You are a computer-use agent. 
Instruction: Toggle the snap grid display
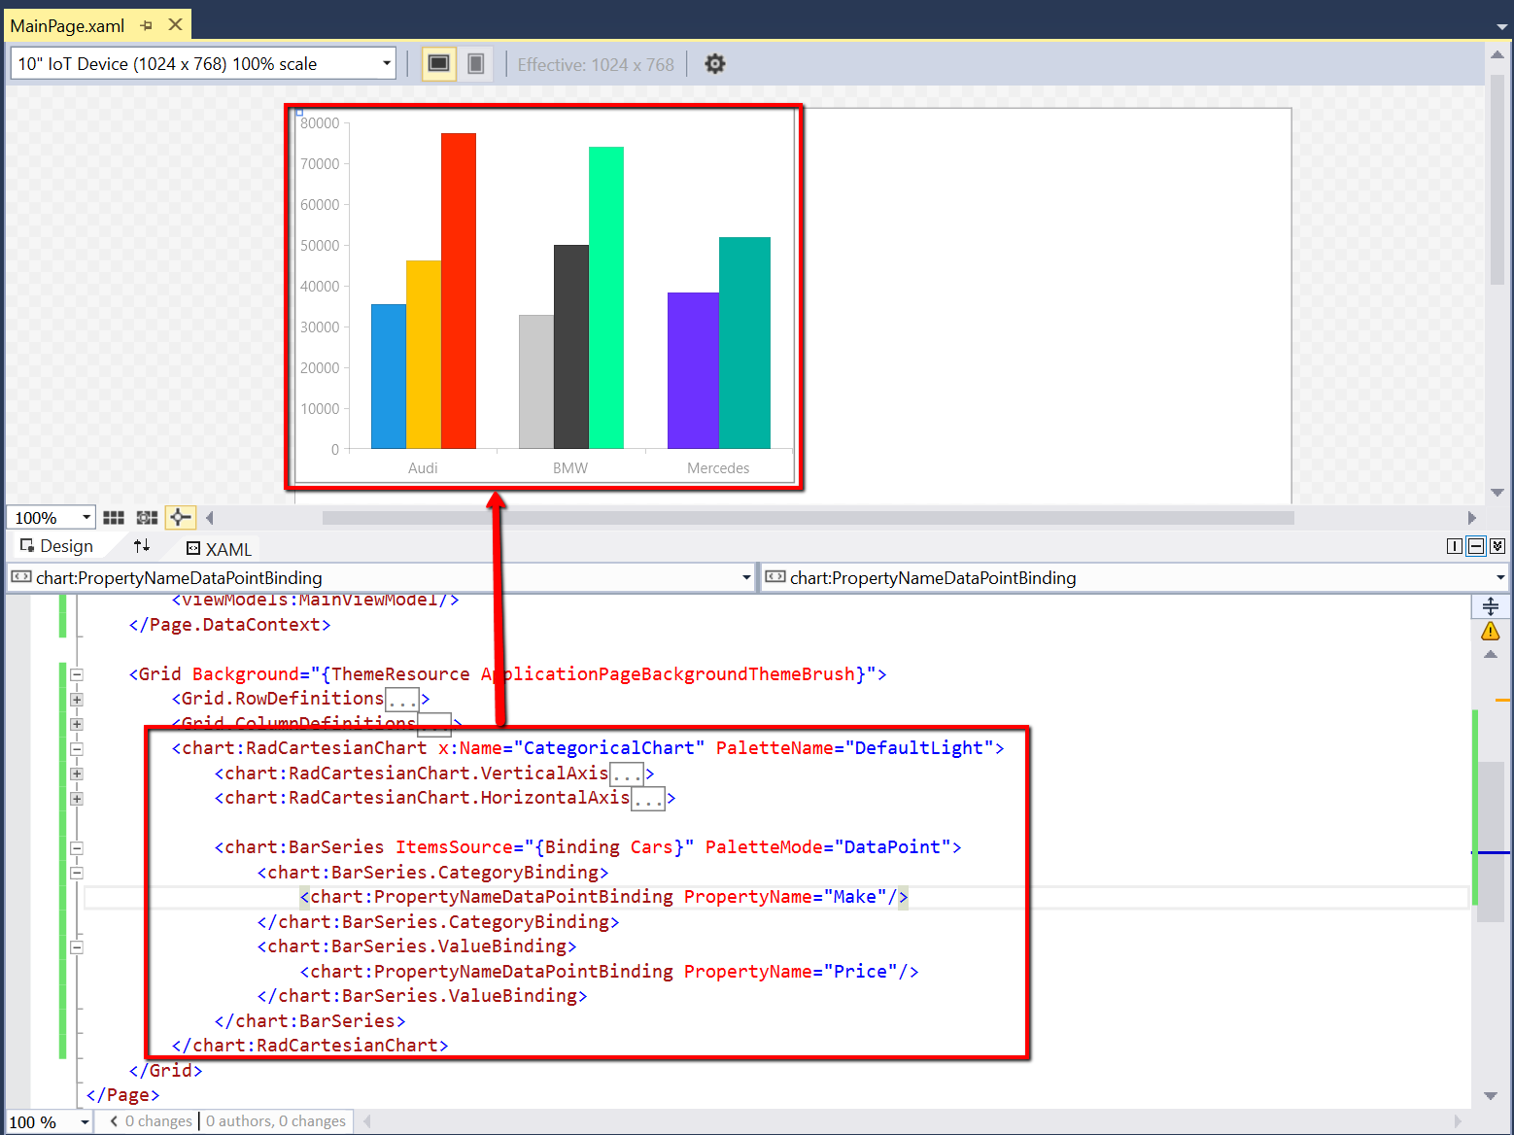tap(114, 518)
